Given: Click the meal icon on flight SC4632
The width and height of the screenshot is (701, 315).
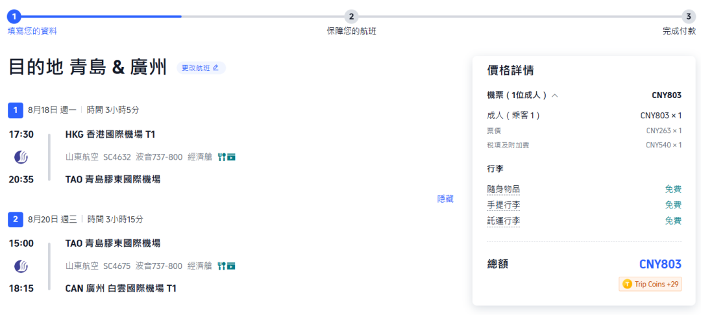Looking at the screenshot, I should 221,157.
